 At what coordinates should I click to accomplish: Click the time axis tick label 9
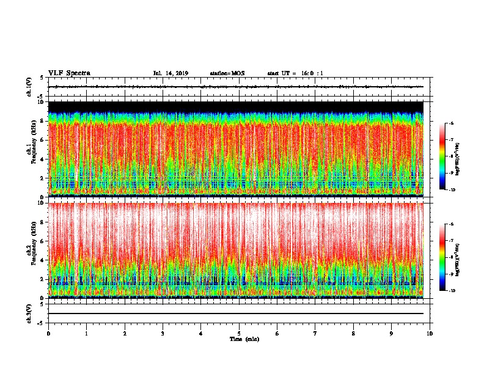[391, 334]
